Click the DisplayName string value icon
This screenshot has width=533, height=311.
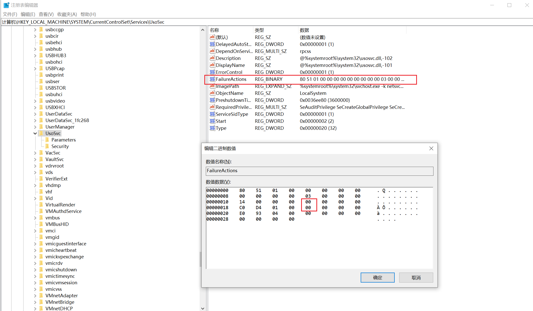tap(212, 65)
